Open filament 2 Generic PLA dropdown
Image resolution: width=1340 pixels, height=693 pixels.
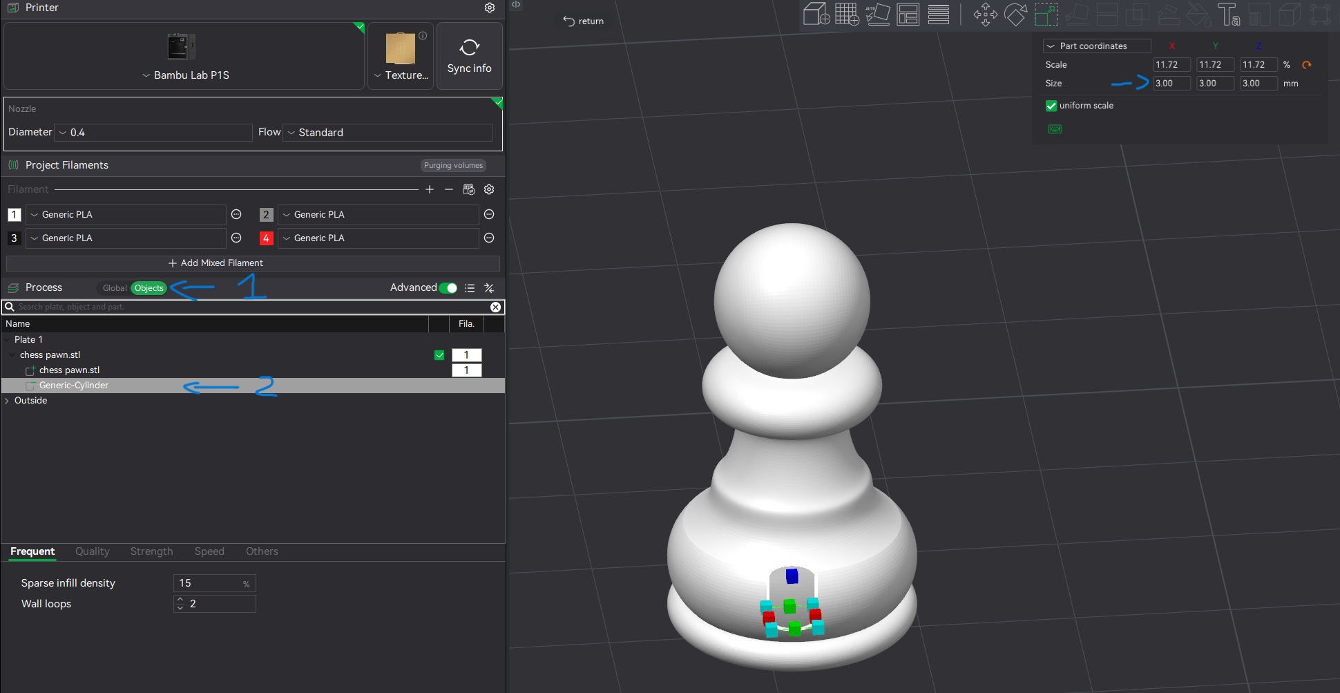coord(378,215)
